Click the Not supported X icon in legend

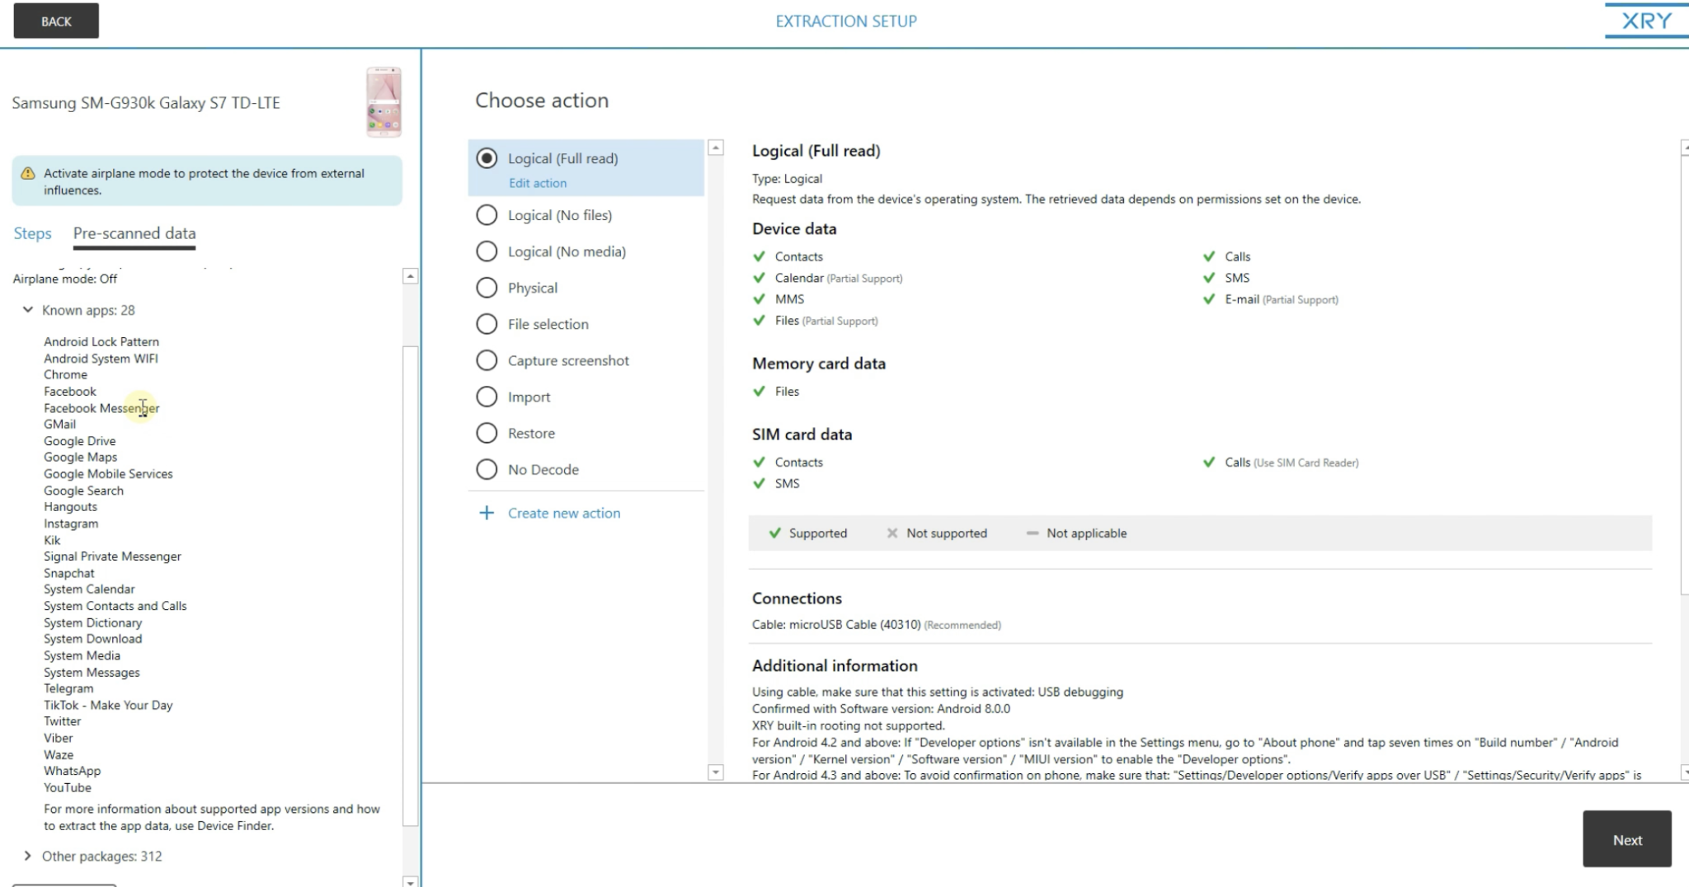[892, 533]
